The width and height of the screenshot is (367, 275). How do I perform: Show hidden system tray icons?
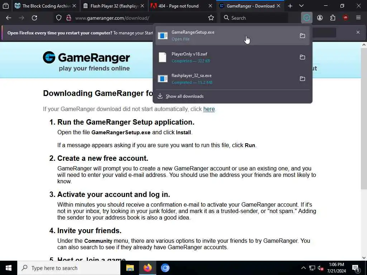303,268
